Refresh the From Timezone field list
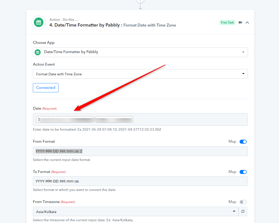 (243, 211)
